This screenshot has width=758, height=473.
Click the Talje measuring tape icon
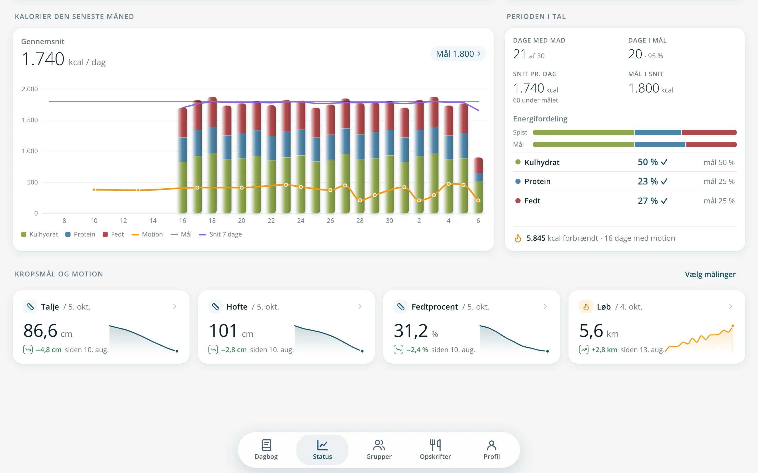click(30, 307)
